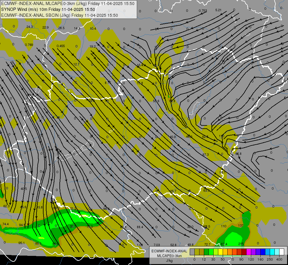Click the map value 65.8

tap(238, 154)
